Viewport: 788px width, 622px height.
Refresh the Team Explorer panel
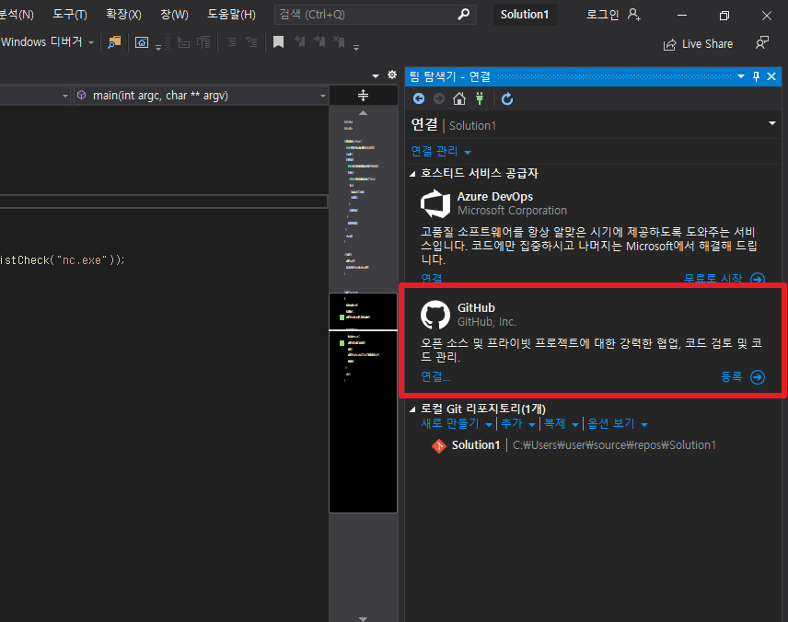507,99
